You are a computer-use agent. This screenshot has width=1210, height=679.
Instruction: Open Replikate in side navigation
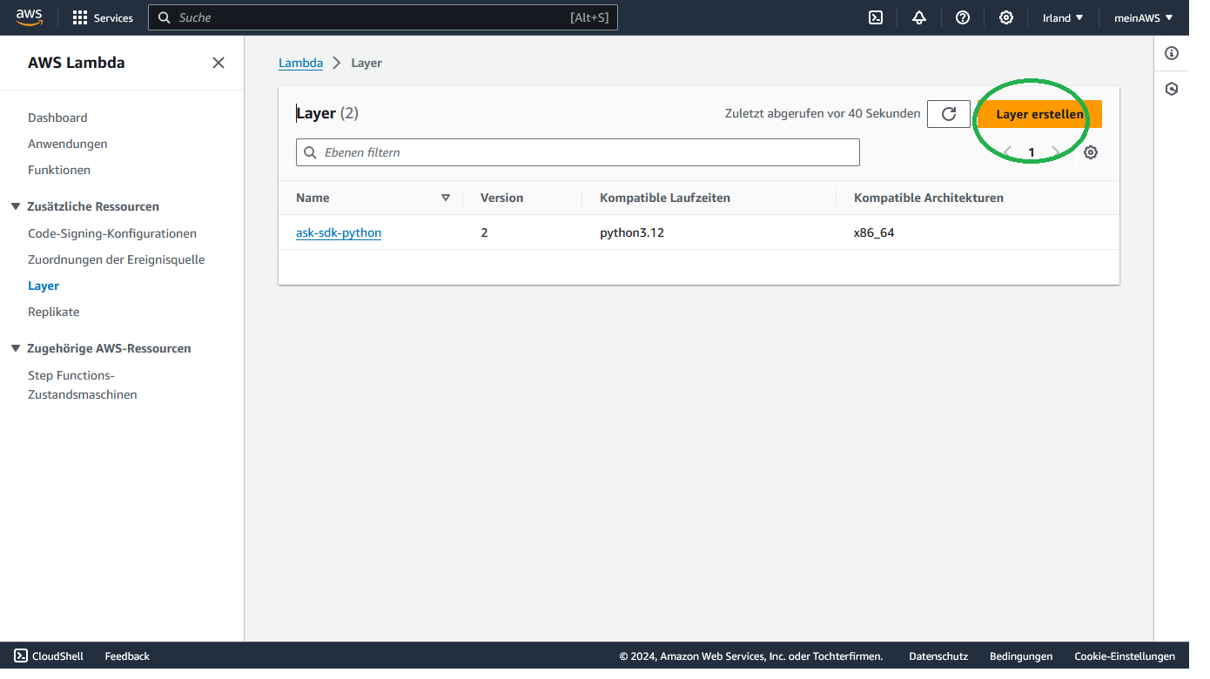[53, 312]
